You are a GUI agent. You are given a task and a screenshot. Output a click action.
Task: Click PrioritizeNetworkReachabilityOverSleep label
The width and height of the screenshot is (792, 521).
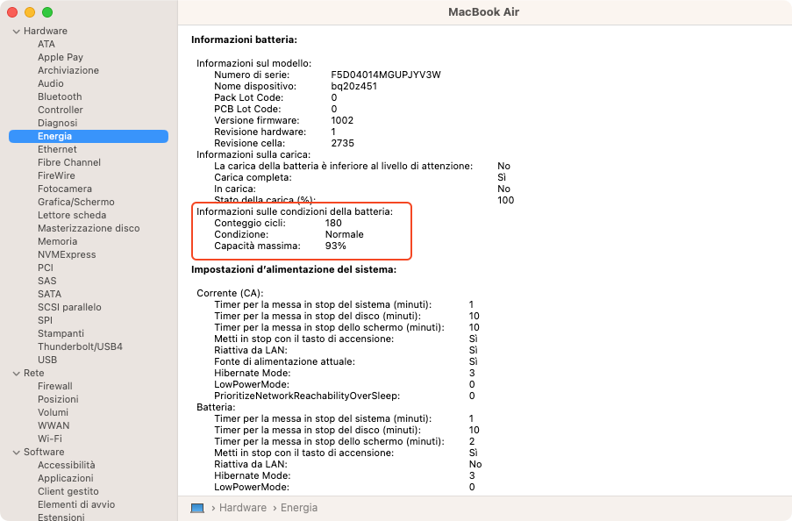307,396
